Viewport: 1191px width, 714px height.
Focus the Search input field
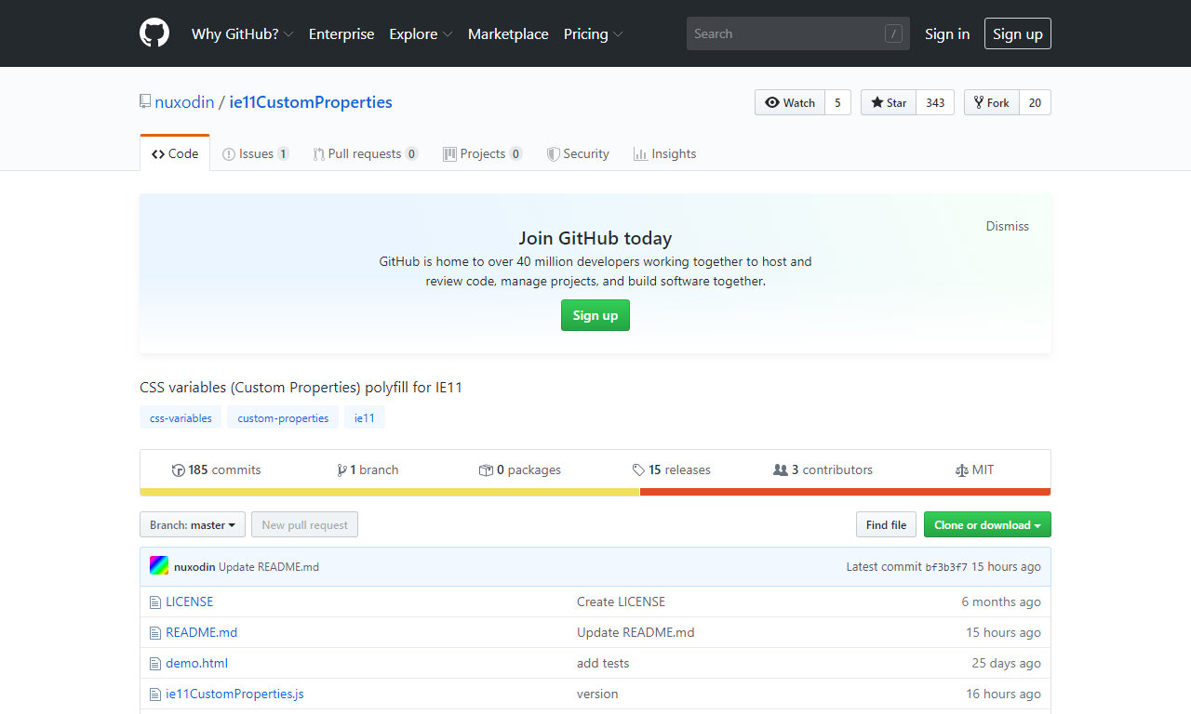(786, 33)
